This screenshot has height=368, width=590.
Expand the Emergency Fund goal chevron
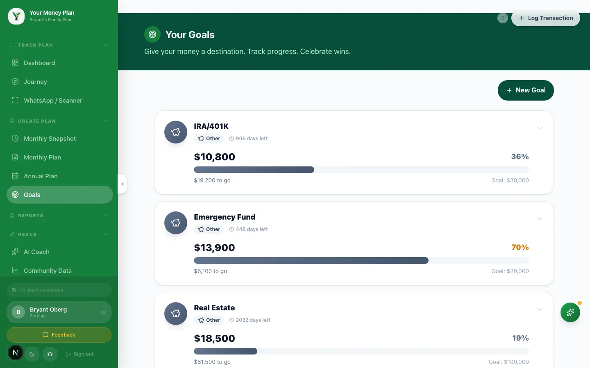tap(540, 219)
